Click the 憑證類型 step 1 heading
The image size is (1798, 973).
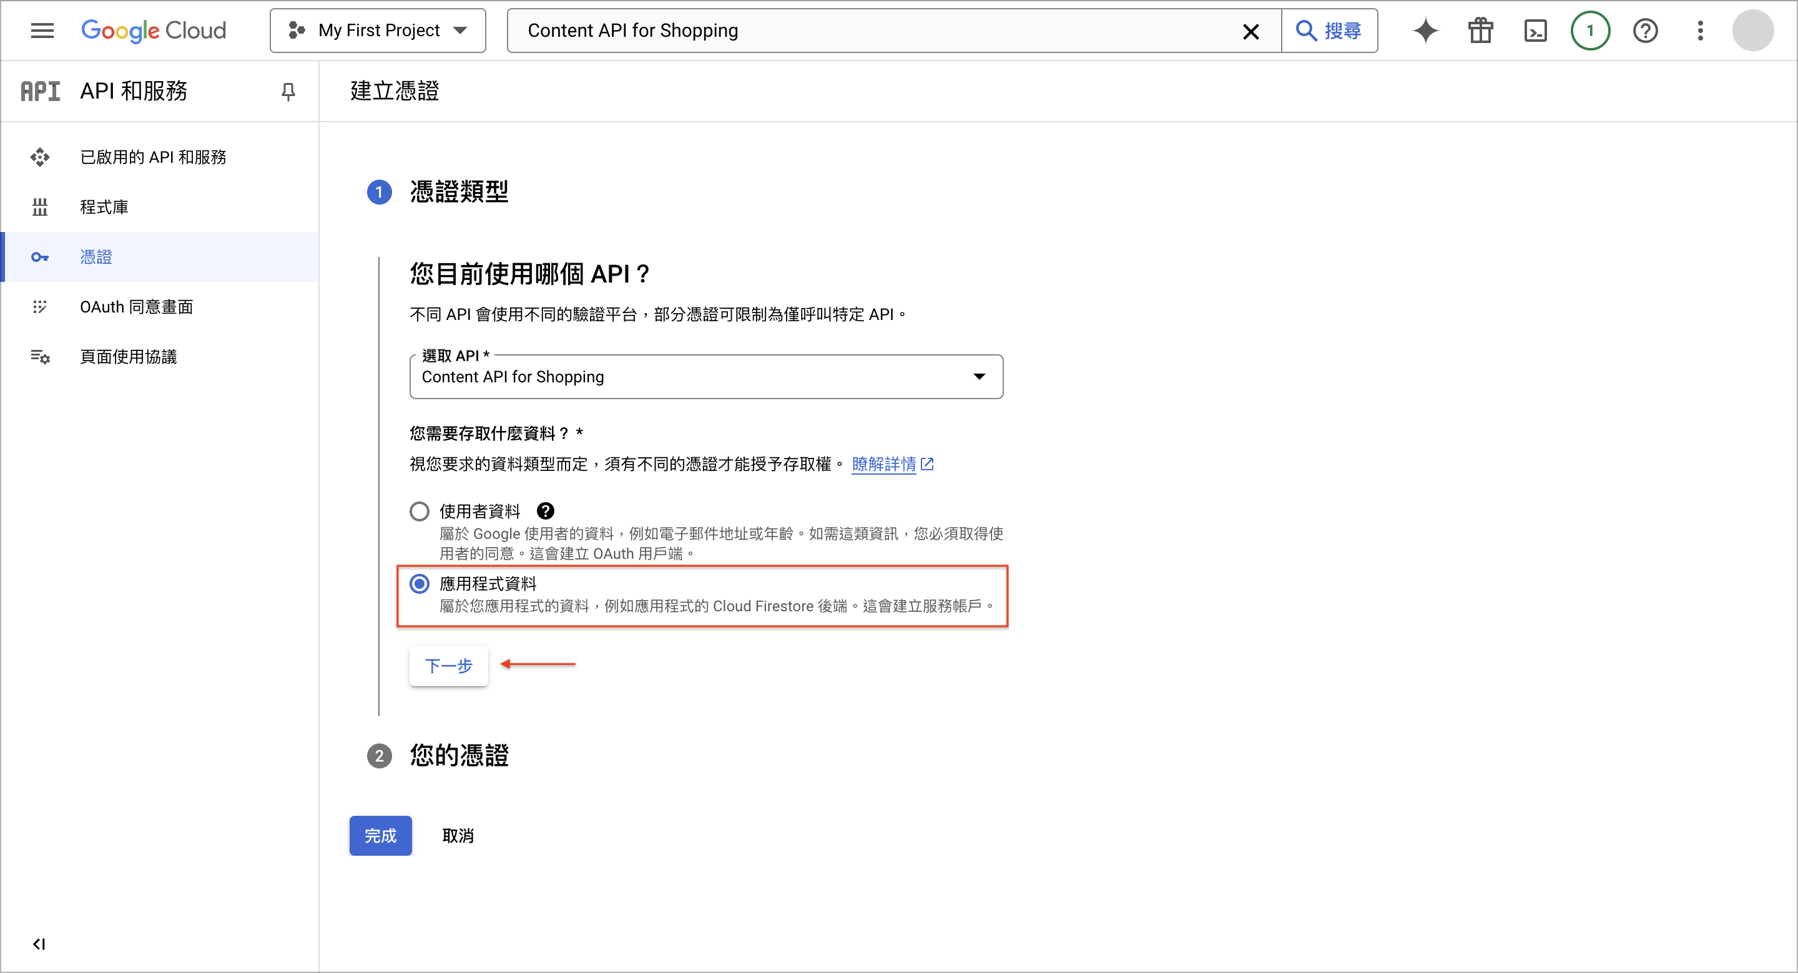[x=459, y=192]
